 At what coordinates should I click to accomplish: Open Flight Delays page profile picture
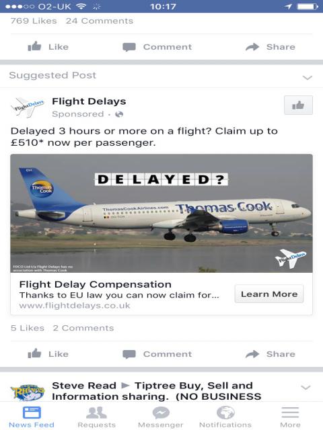28,107
